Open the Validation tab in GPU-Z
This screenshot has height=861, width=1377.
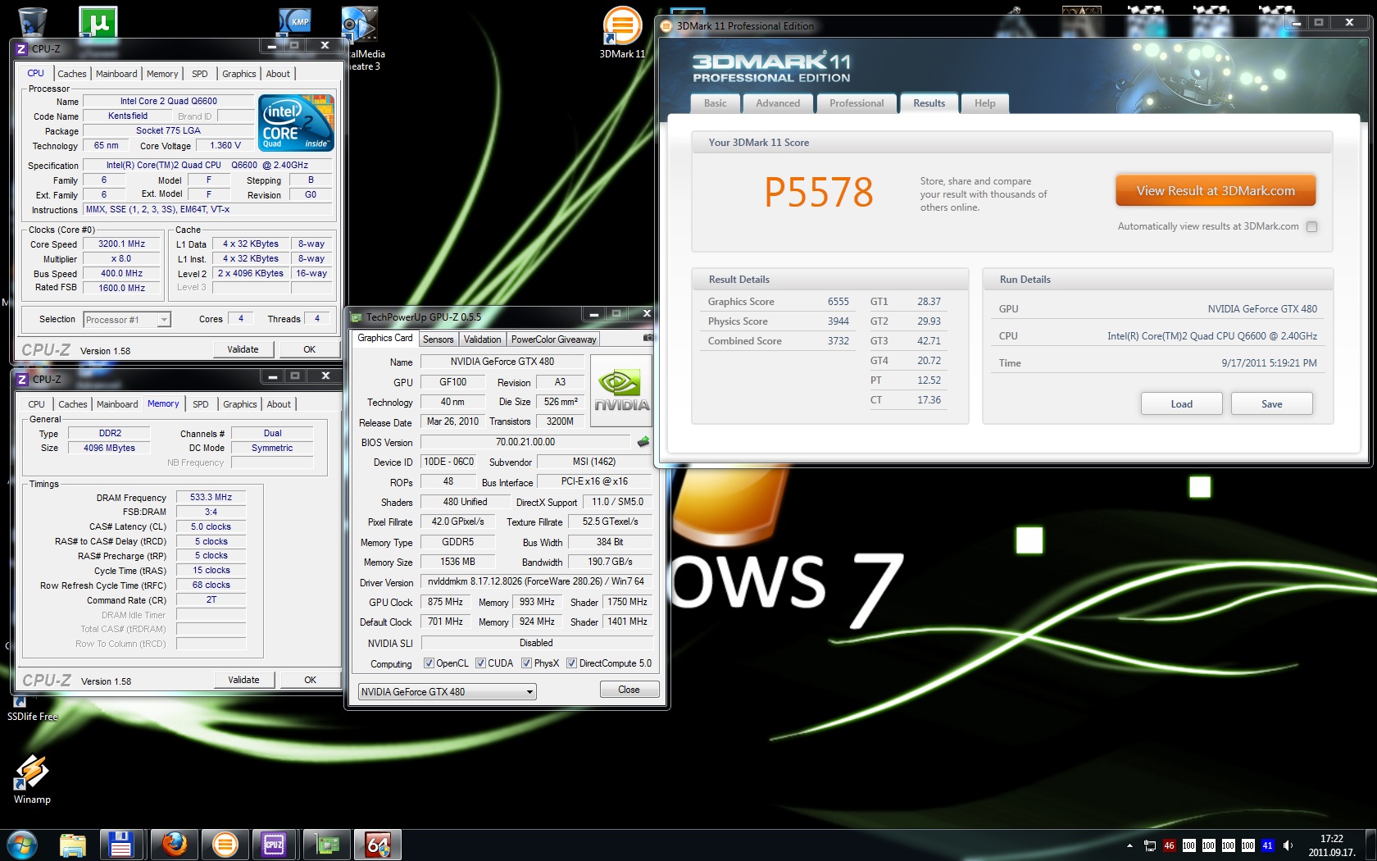(x=482, y=339)
